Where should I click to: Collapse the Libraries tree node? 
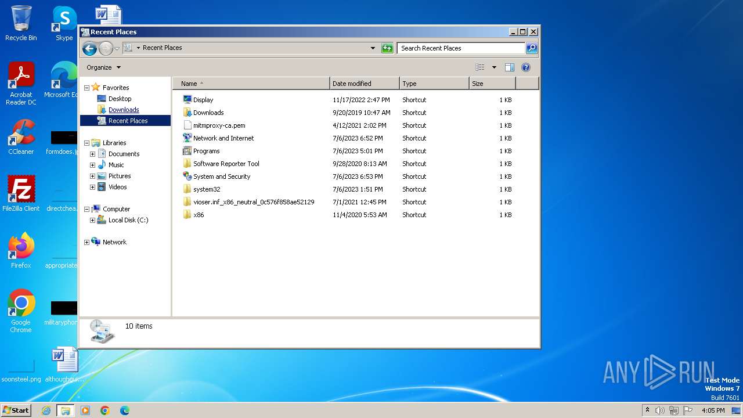point(87,143)
